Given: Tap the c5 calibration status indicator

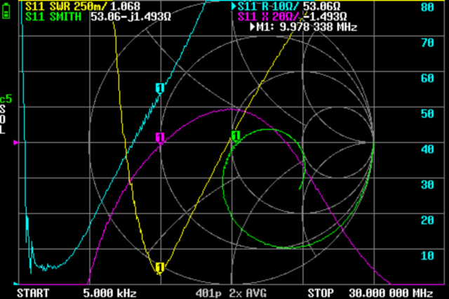Looking at the screenshot, I should (6, 99).
